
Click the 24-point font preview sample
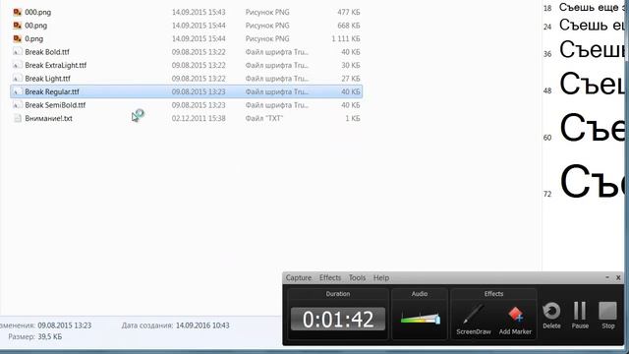pos(592,26)
